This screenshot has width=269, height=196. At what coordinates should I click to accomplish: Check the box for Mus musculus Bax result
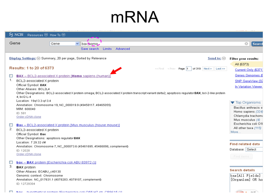[x=11, y=125]
